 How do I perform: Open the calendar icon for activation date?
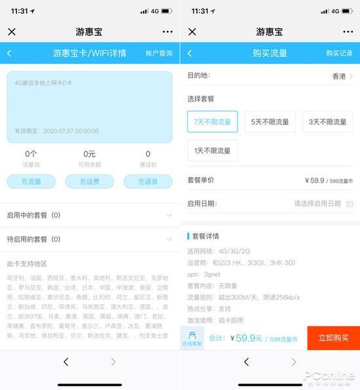350,204
